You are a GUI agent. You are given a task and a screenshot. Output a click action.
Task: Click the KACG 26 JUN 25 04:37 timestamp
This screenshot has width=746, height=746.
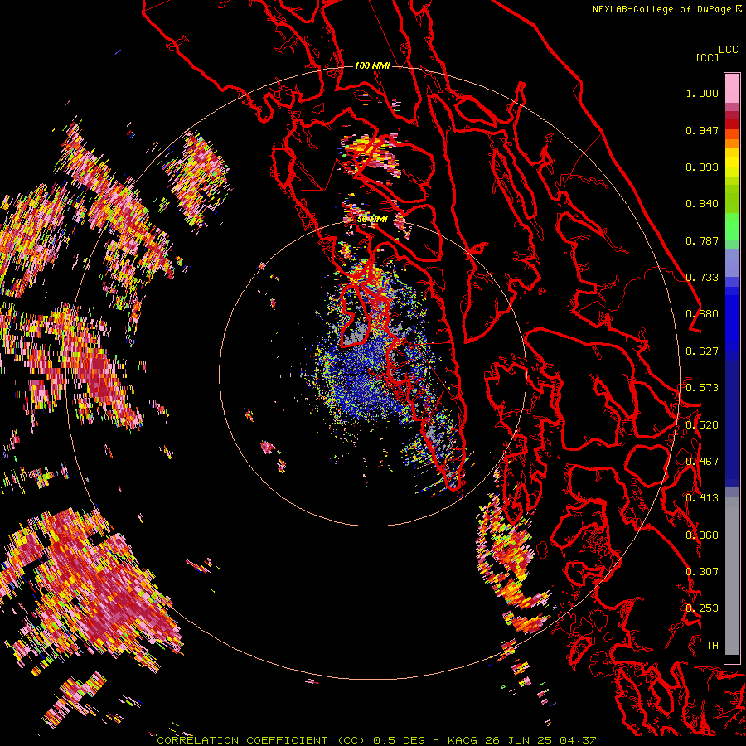(522, 740)
